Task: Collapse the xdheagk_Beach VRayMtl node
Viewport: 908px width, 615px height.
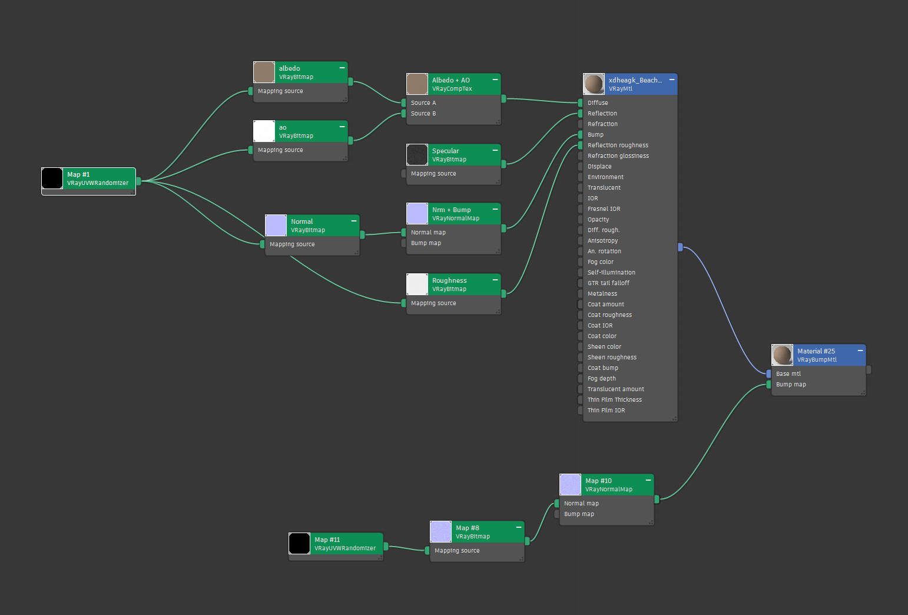Action: (672, 80)
